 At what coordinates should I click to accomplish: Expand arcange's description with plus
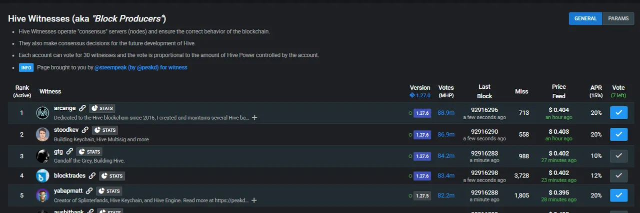pyautogui.click(x=254, y=118)
